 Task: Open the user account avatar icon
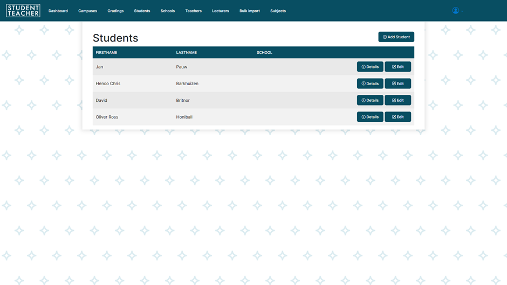(456, 11)
